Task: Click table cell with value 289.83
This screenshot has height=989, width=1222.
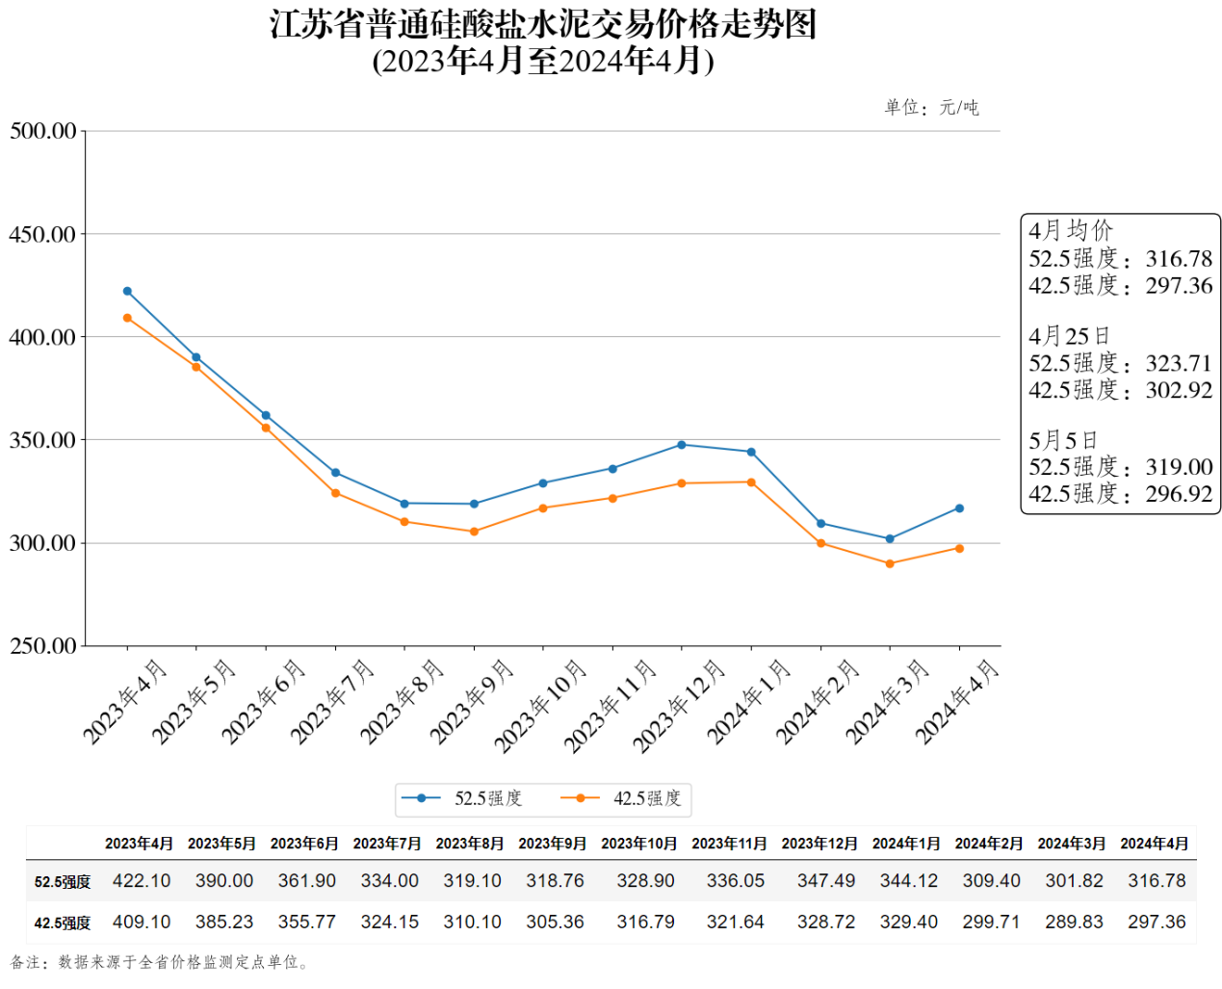Action: click(x=1074, y=923)
